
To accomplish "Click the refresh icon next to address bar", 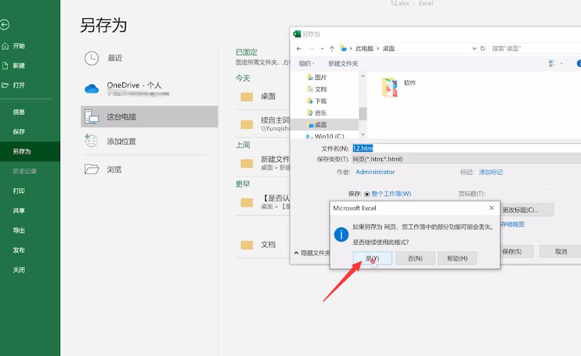I will [483, 49].
